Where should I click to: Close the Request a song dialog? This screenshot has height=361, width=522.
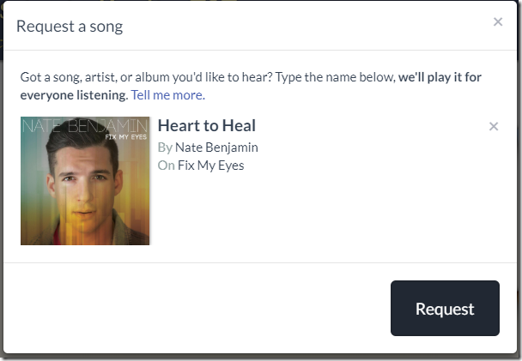[498, 22]
